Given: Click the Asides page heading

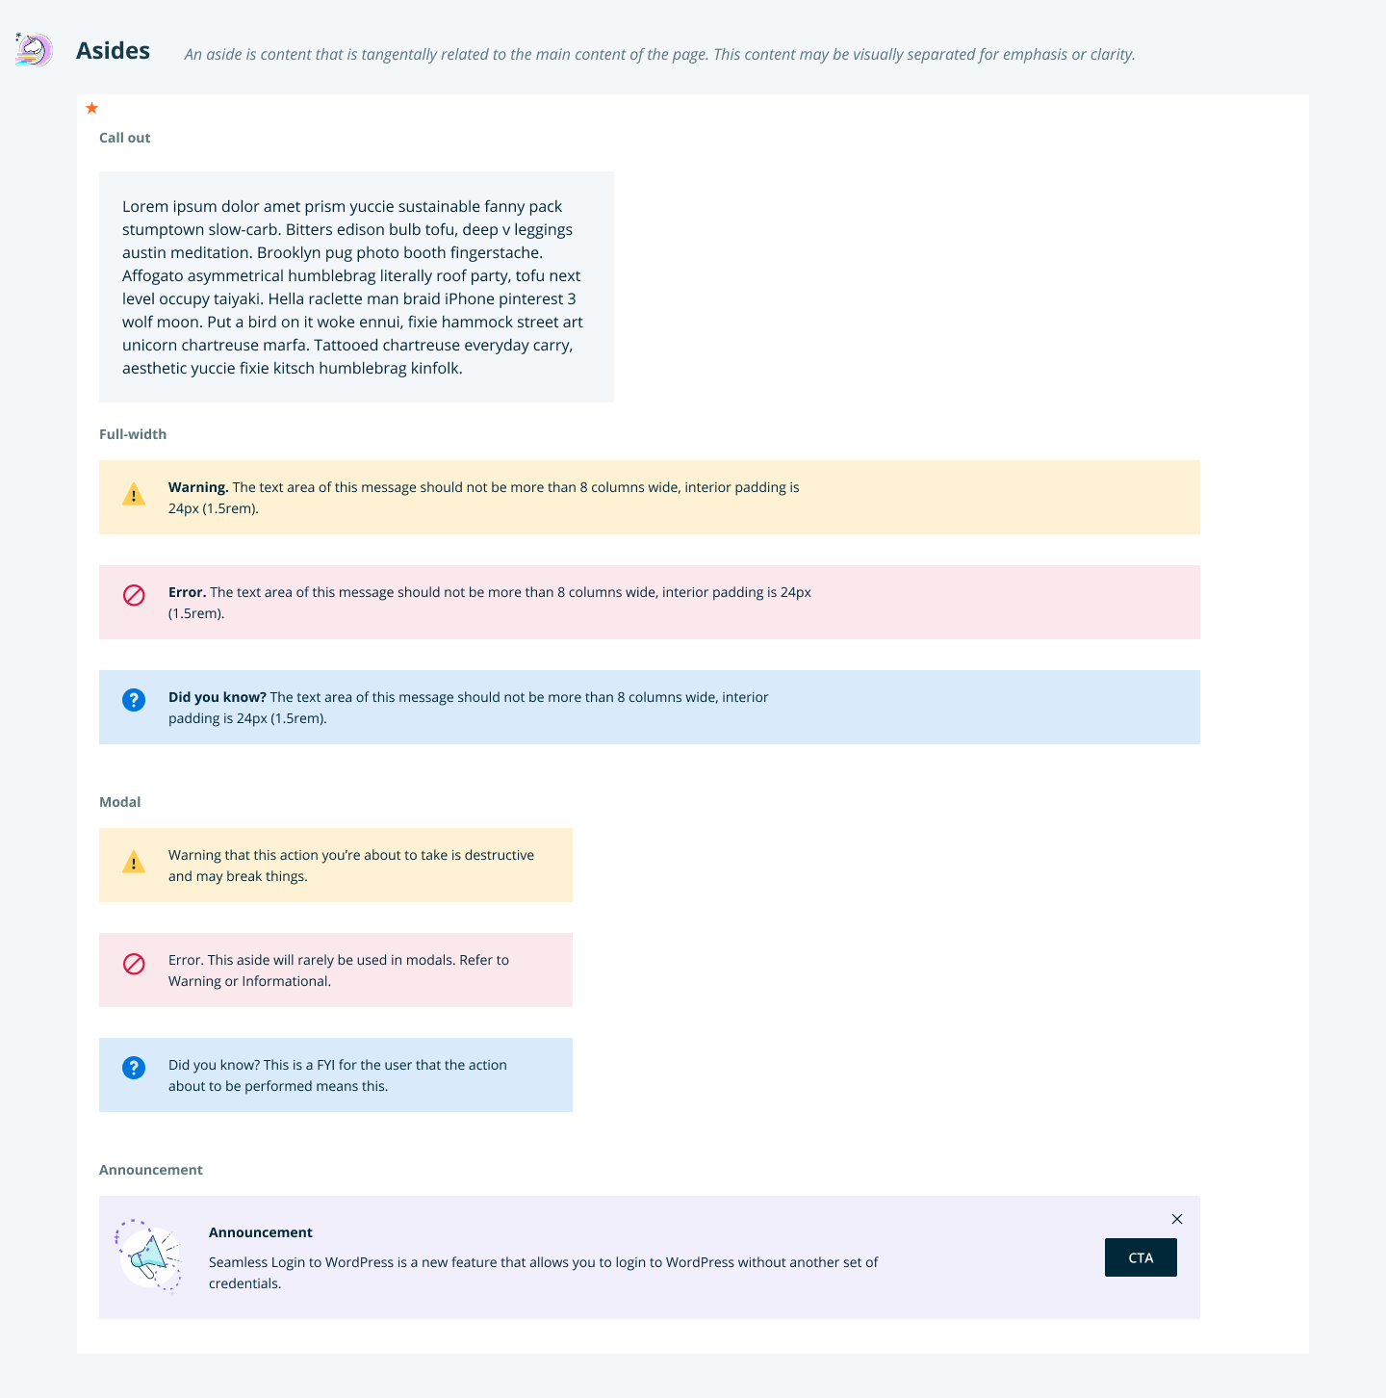Looking at the screenshot, I should 114,50.
